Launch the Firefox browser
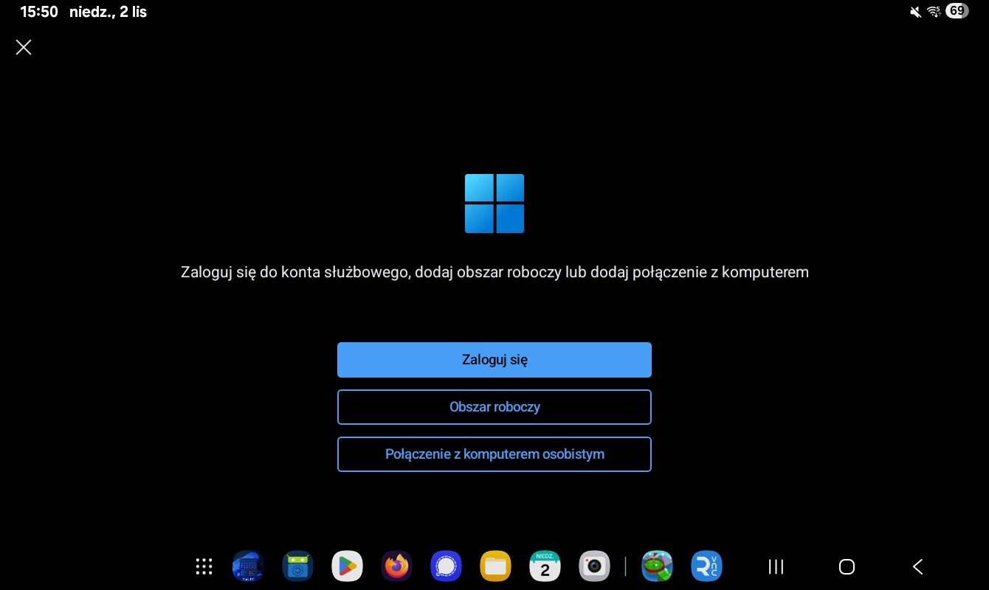This screenshot has width=989, height=590. click(x=396, y=566)
